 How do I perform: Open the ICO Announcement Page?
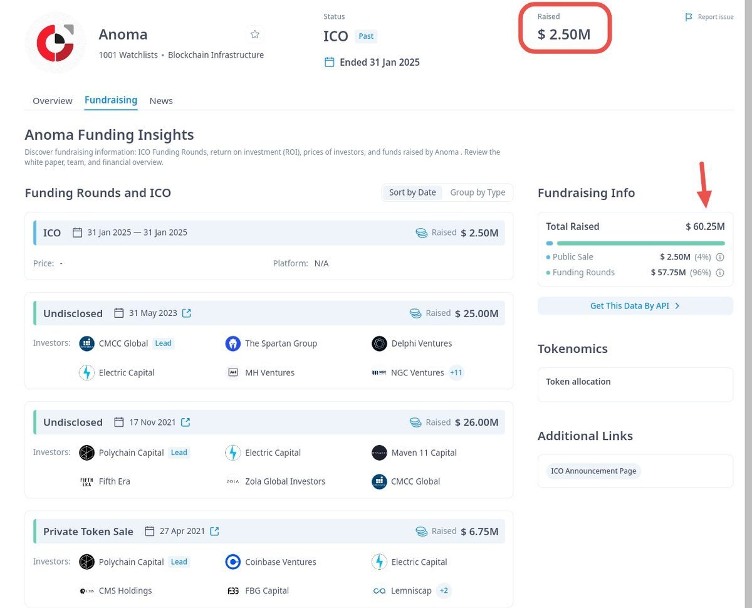tap(592, 471)
